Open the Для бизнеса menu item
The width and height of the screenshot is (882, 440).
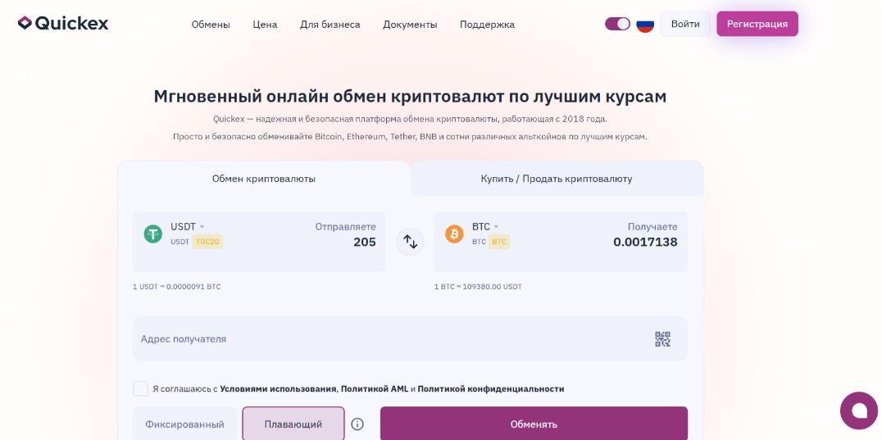330,25
